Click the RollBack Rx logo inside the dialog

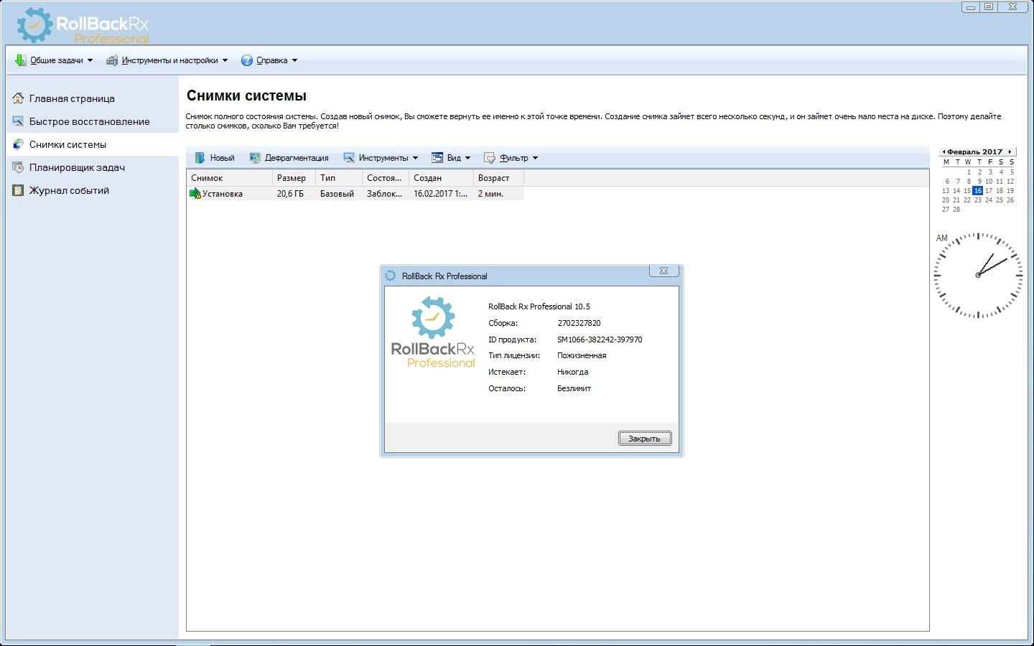pos(432,332)
